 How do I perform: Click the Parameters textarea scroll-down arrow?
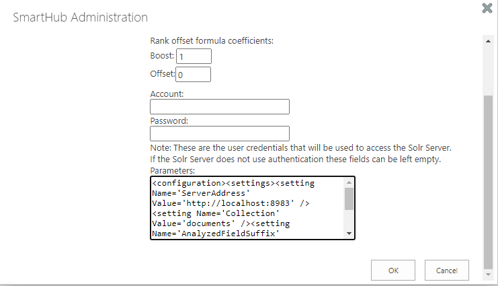point(349,233)
